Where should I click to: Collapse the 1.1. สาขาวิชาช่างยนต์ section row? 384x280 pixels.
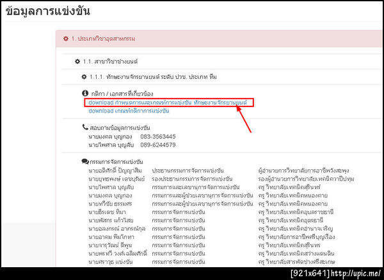[x=222, y=62]
